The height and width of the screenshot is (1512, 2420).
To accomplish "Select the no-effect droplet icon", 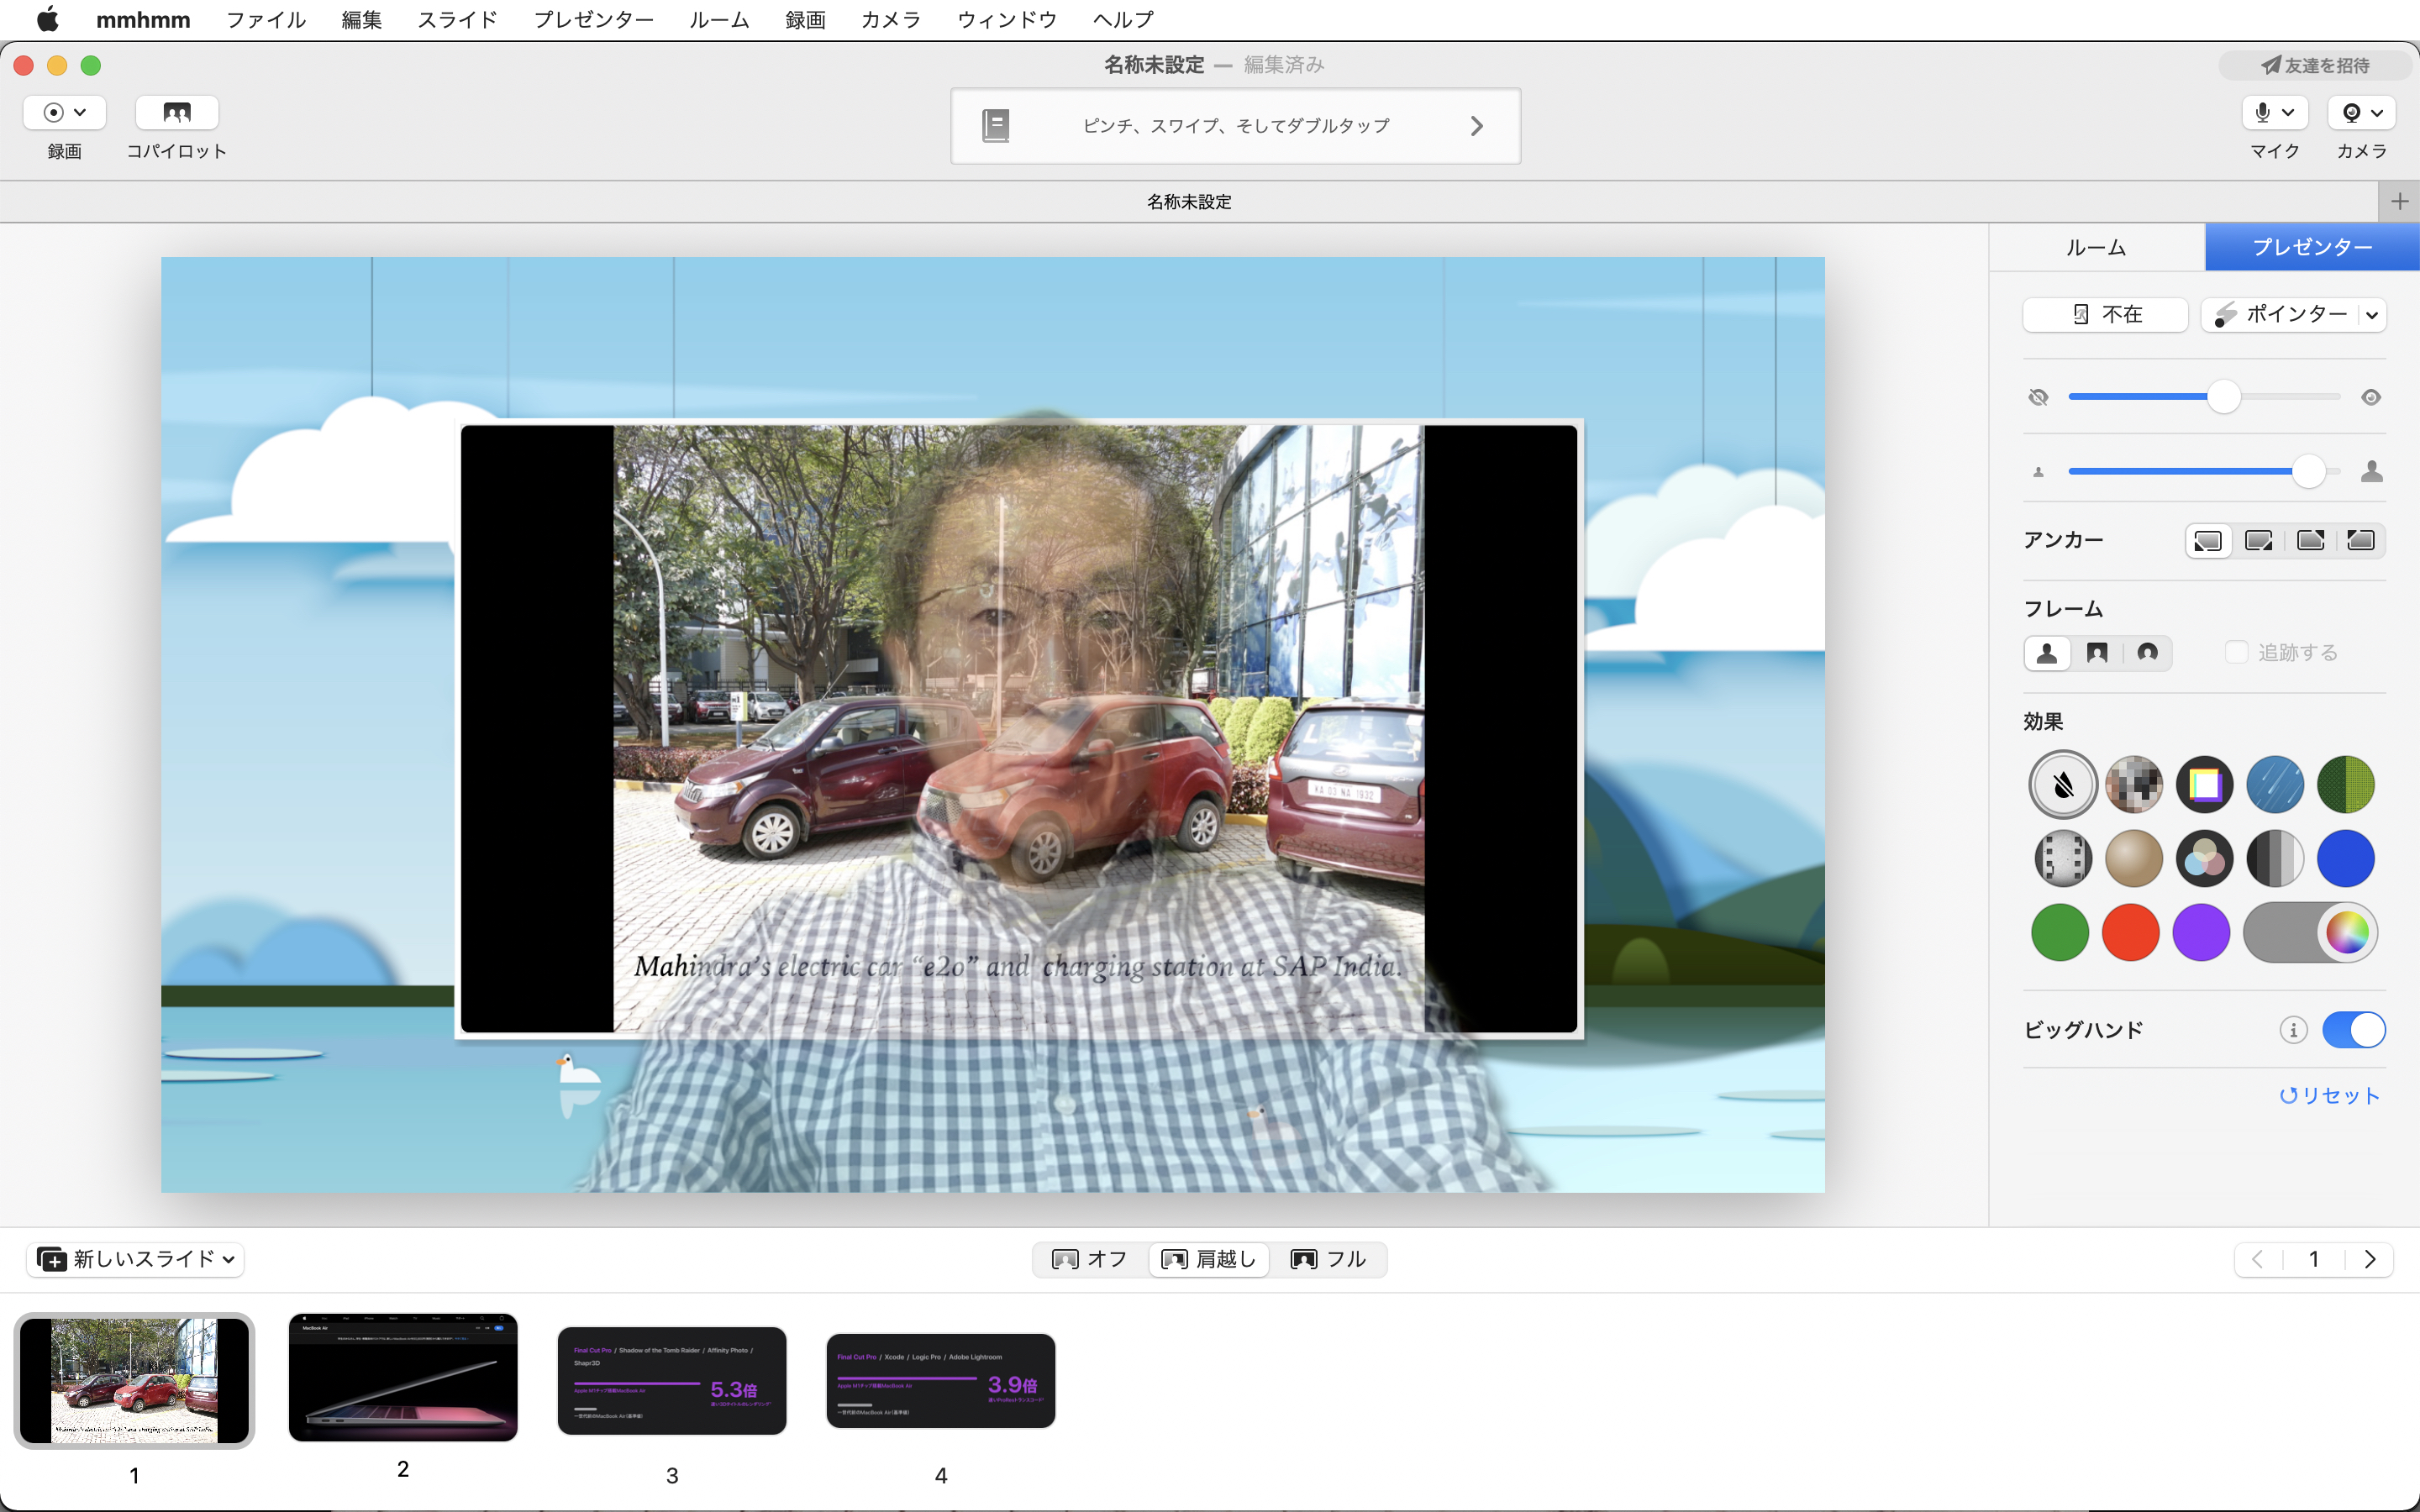I will click(x=2062, y=785).
